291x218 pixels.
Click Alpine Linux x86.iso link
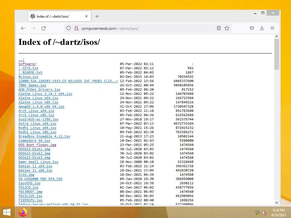click(38, 102)
